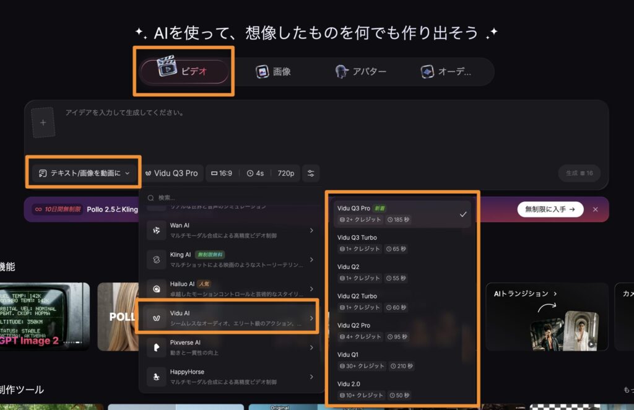Screen dimensions: 634x410
Task: Click the image tab picture icon
Action: click(262, 72)
